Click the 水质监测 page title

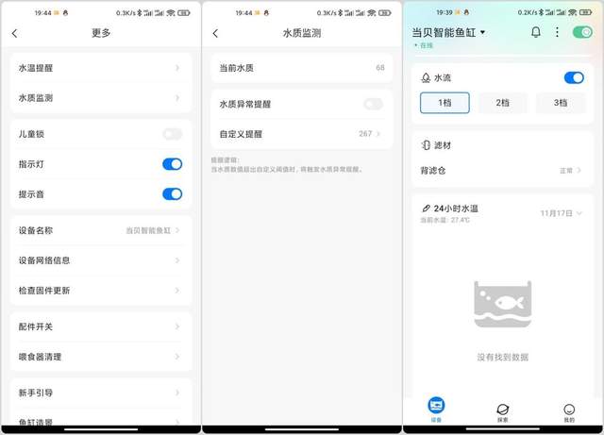click(x=302, y=33)
